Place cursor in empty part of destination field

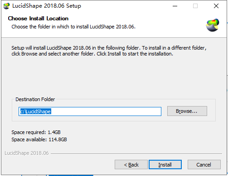[106, 111]
